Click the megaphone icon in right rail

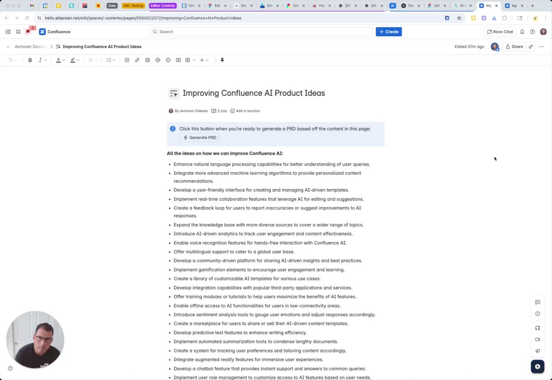tap(537, 351)
